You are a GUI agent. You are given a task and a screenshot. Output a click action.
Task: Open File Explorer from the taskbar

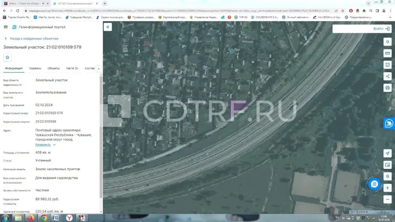18,218
